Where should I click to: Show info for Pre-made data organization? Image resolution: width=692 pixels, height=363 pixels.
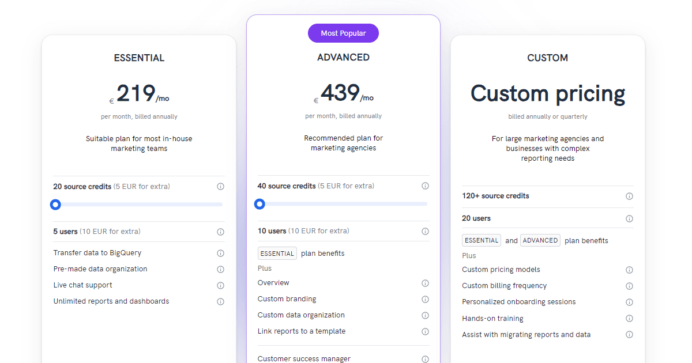pyautogui.click(x=220, y=269)
